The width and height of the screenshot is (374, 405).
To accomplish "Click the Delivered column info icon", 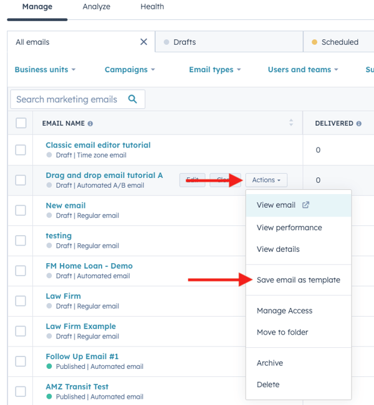I will 359,124.
